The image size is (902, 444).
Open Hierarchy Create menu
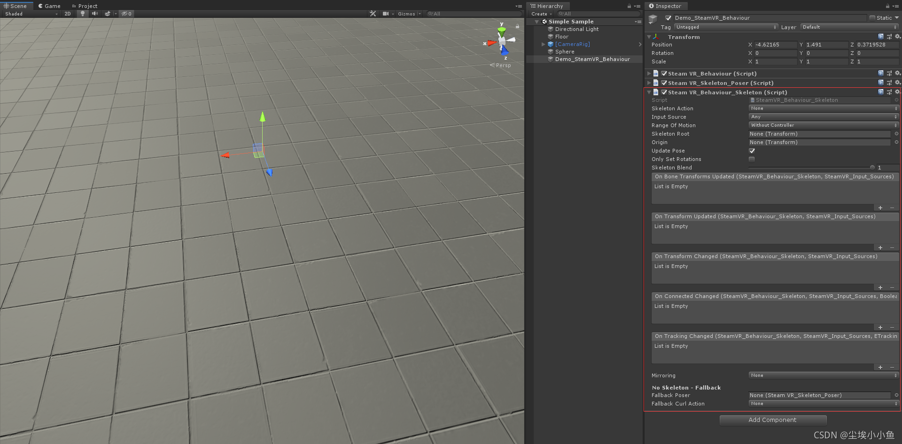541,14
